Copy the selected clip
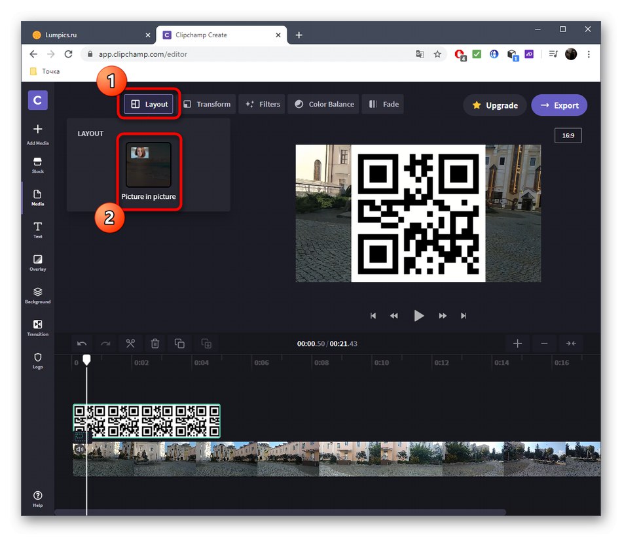This screenshot has width=622, height=537. pyautogui.click(x=179, y=343)
